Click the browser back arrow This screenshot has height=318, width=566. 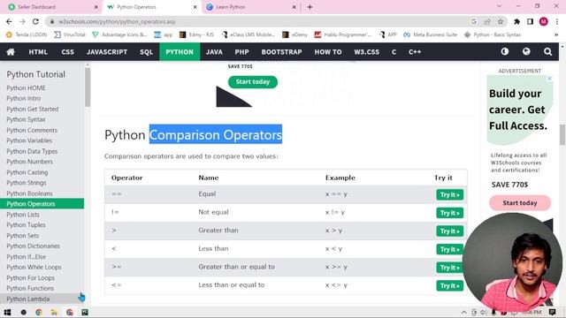click(x=9, y=21)
